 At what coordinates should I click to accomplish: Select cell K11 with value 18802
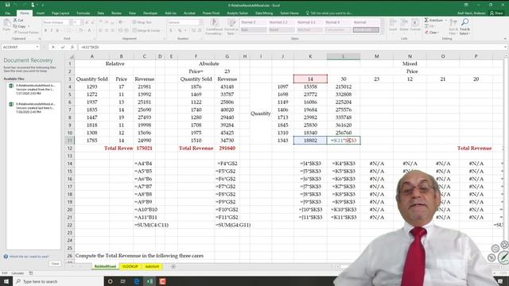point(310,141)
